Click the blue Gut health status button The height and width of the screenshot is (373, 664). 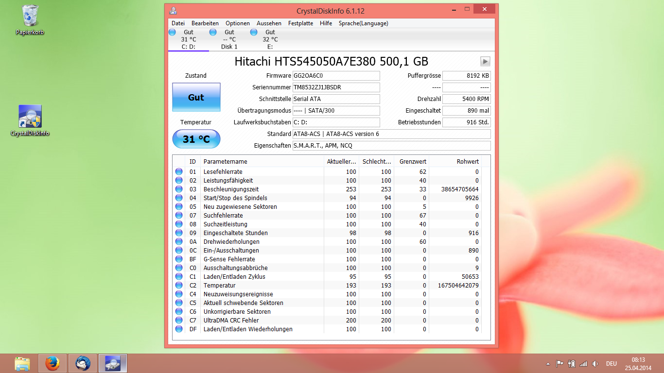[196, 97]
